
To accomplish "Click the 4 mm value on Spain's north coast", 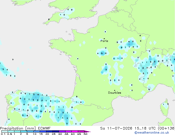I will click(x=38, y=95).
